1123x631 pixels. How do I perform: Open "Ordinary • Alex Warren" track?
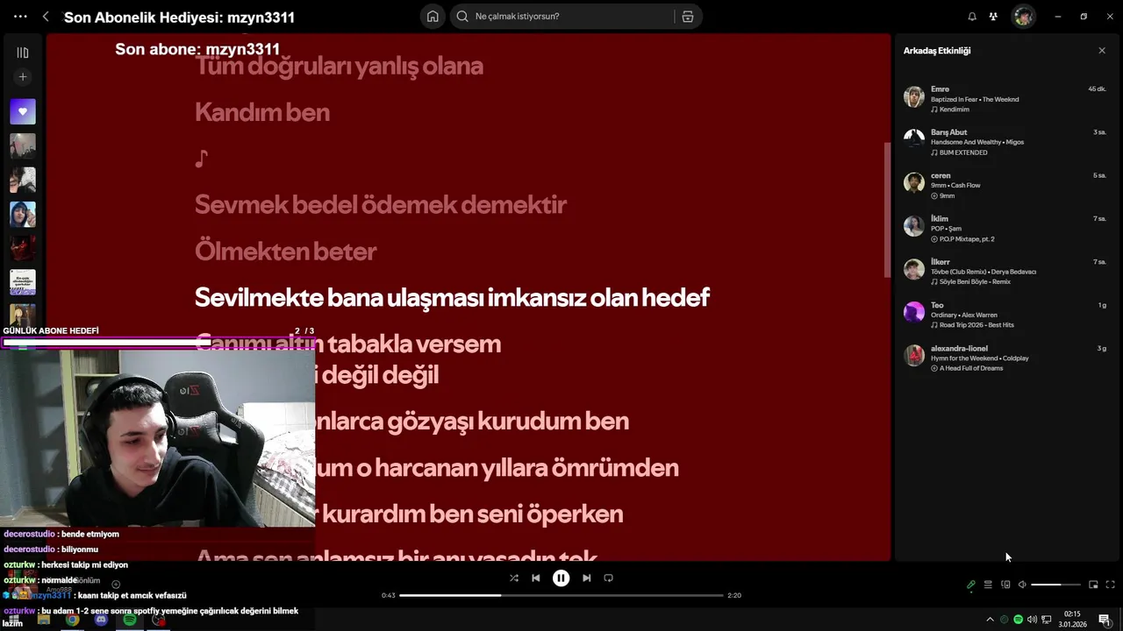pyautogui.click(x=964, y=315)
